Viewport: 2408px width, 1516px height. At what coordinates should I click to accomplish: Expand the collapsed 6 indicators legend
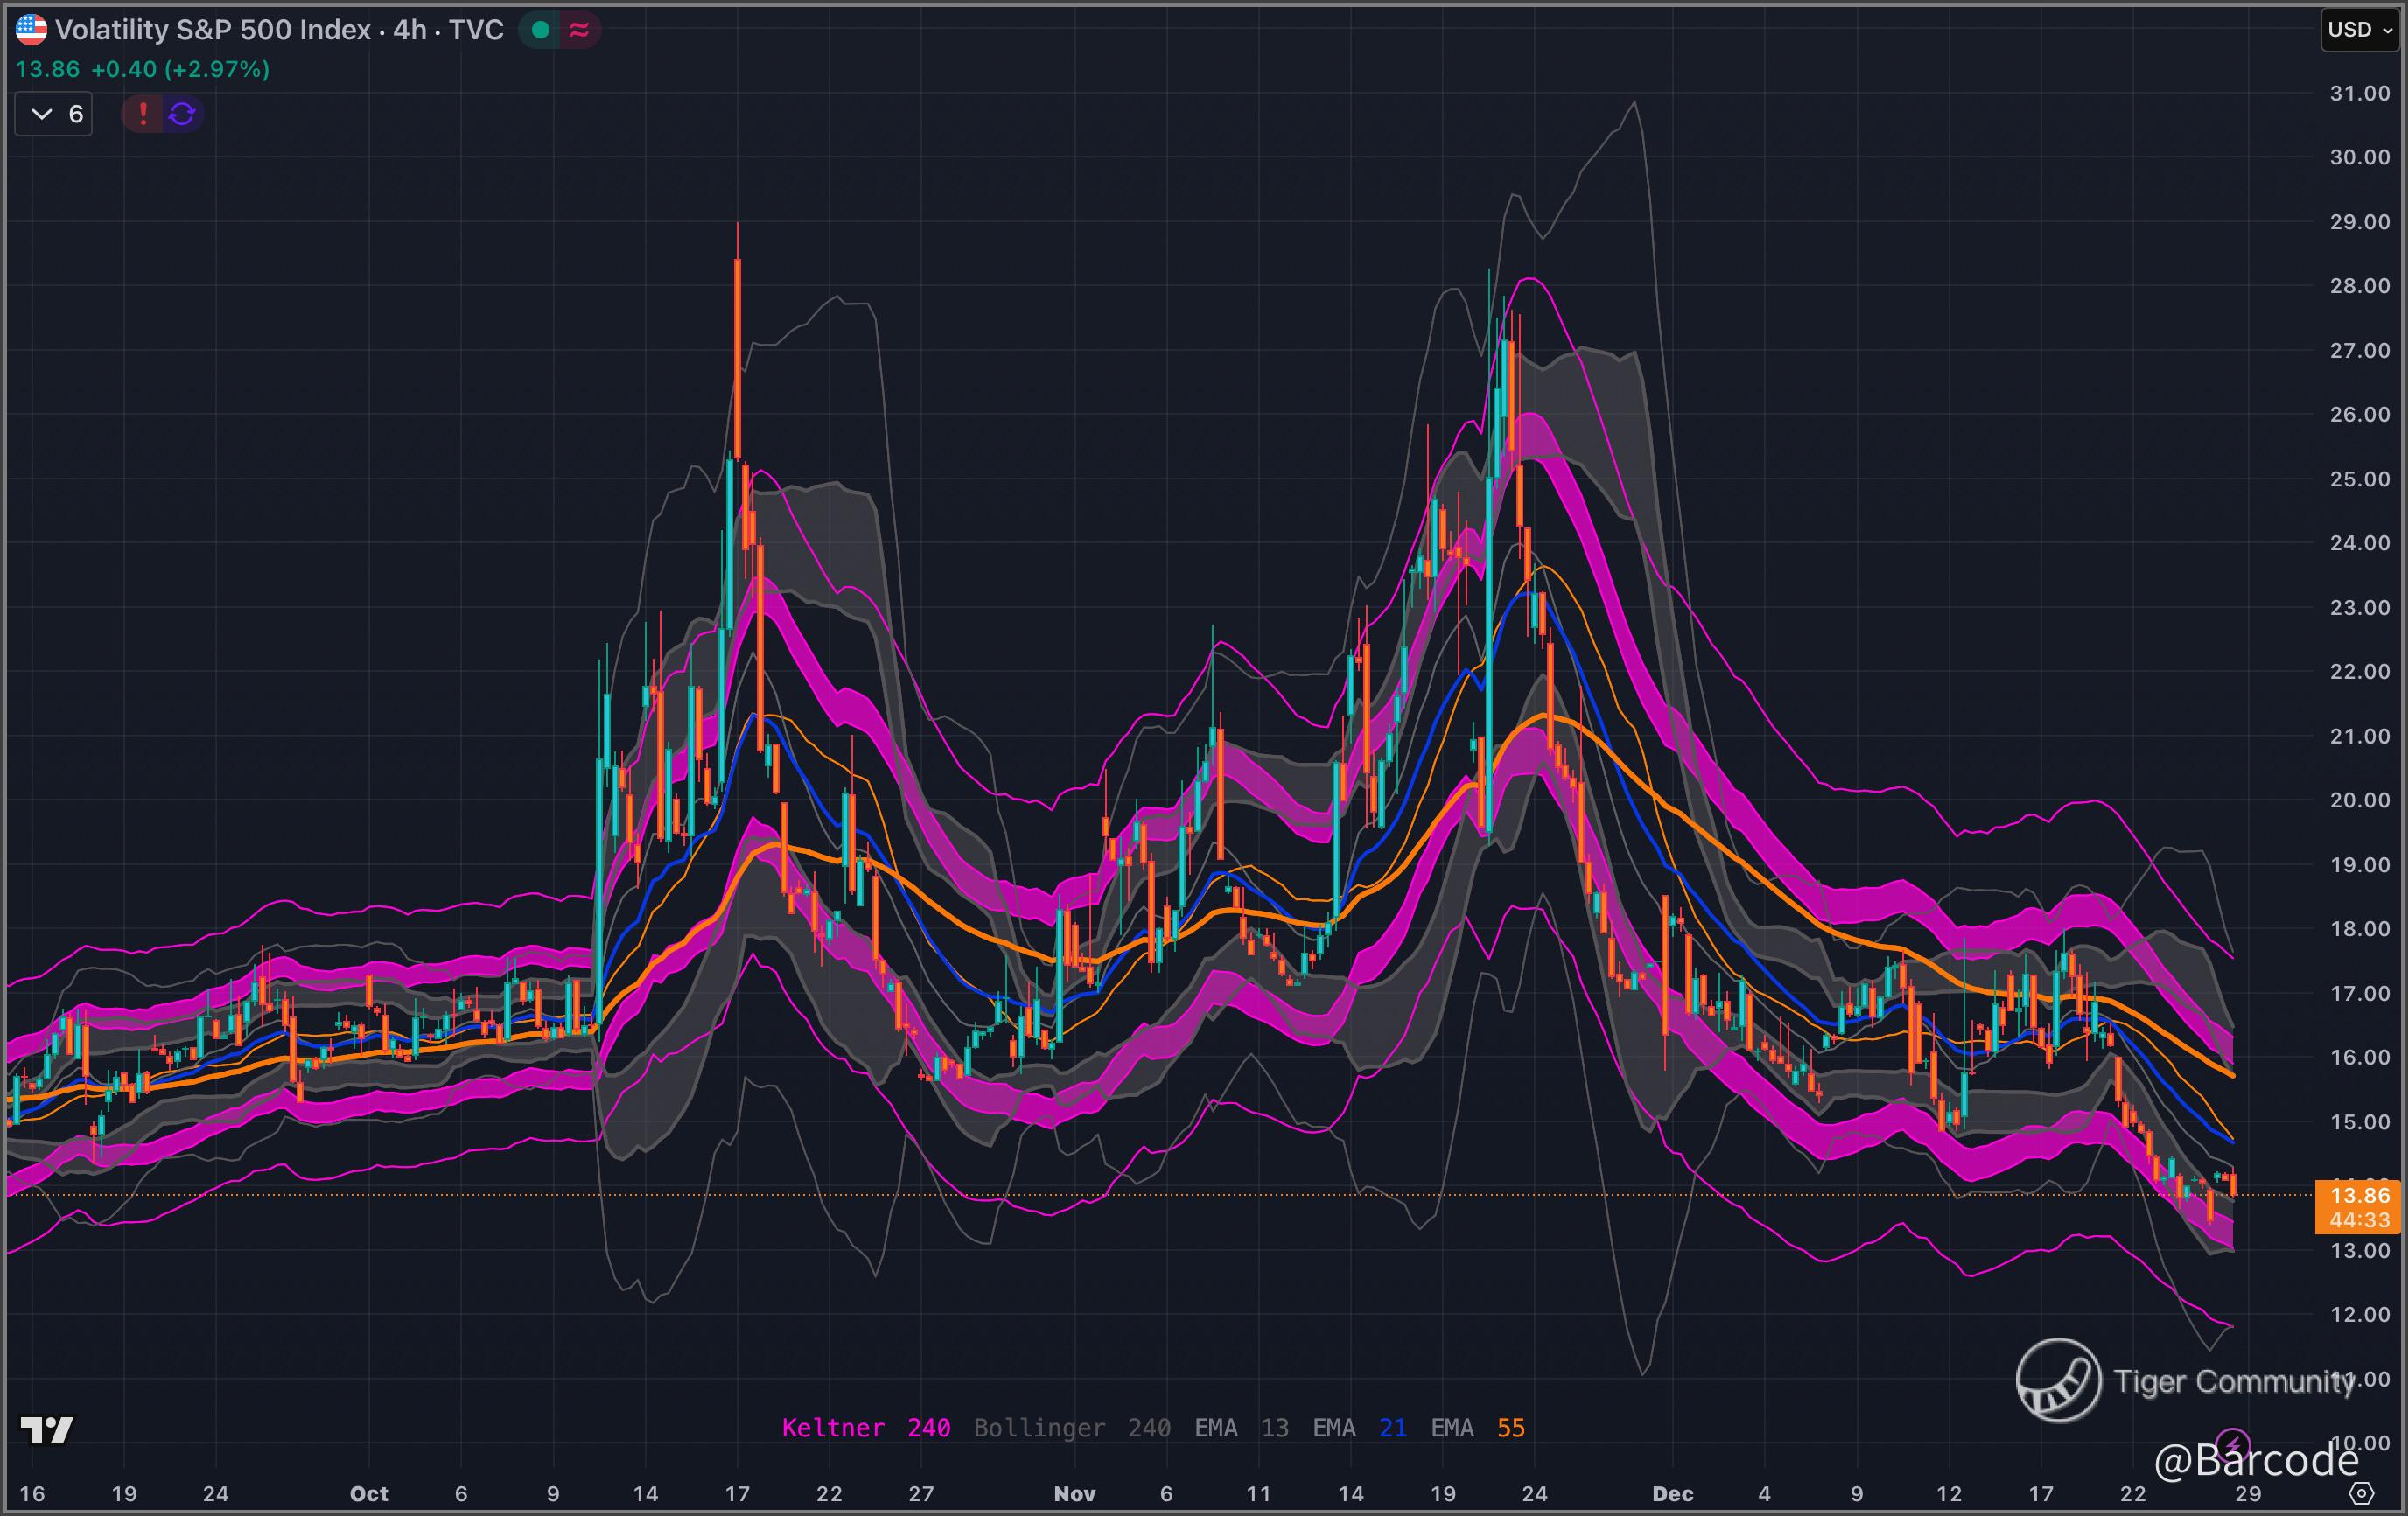(54, 114)
